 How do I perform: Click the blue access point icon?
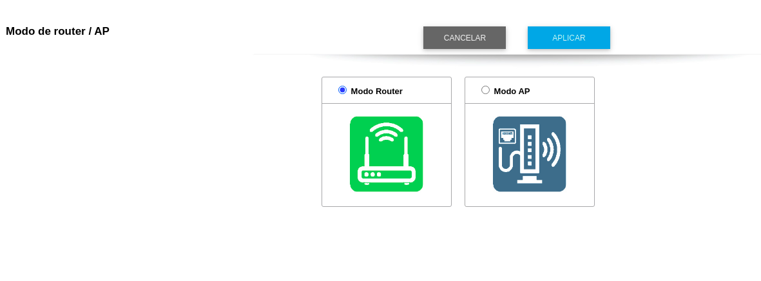pyautogui.click(x=530, y=154)
